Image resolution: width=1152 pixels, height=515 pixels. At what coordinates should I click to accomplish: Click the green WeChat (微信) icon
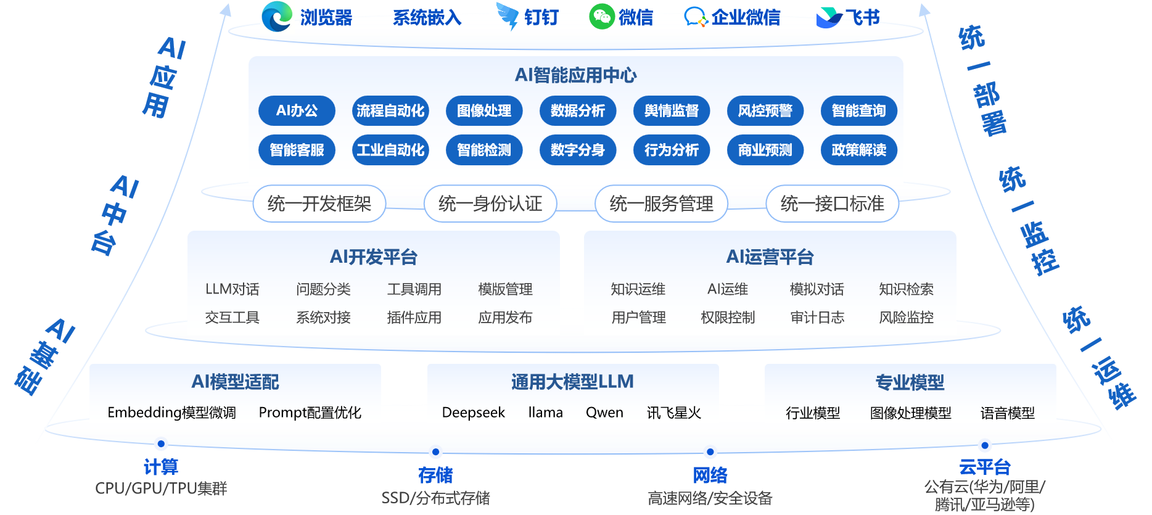601,17
